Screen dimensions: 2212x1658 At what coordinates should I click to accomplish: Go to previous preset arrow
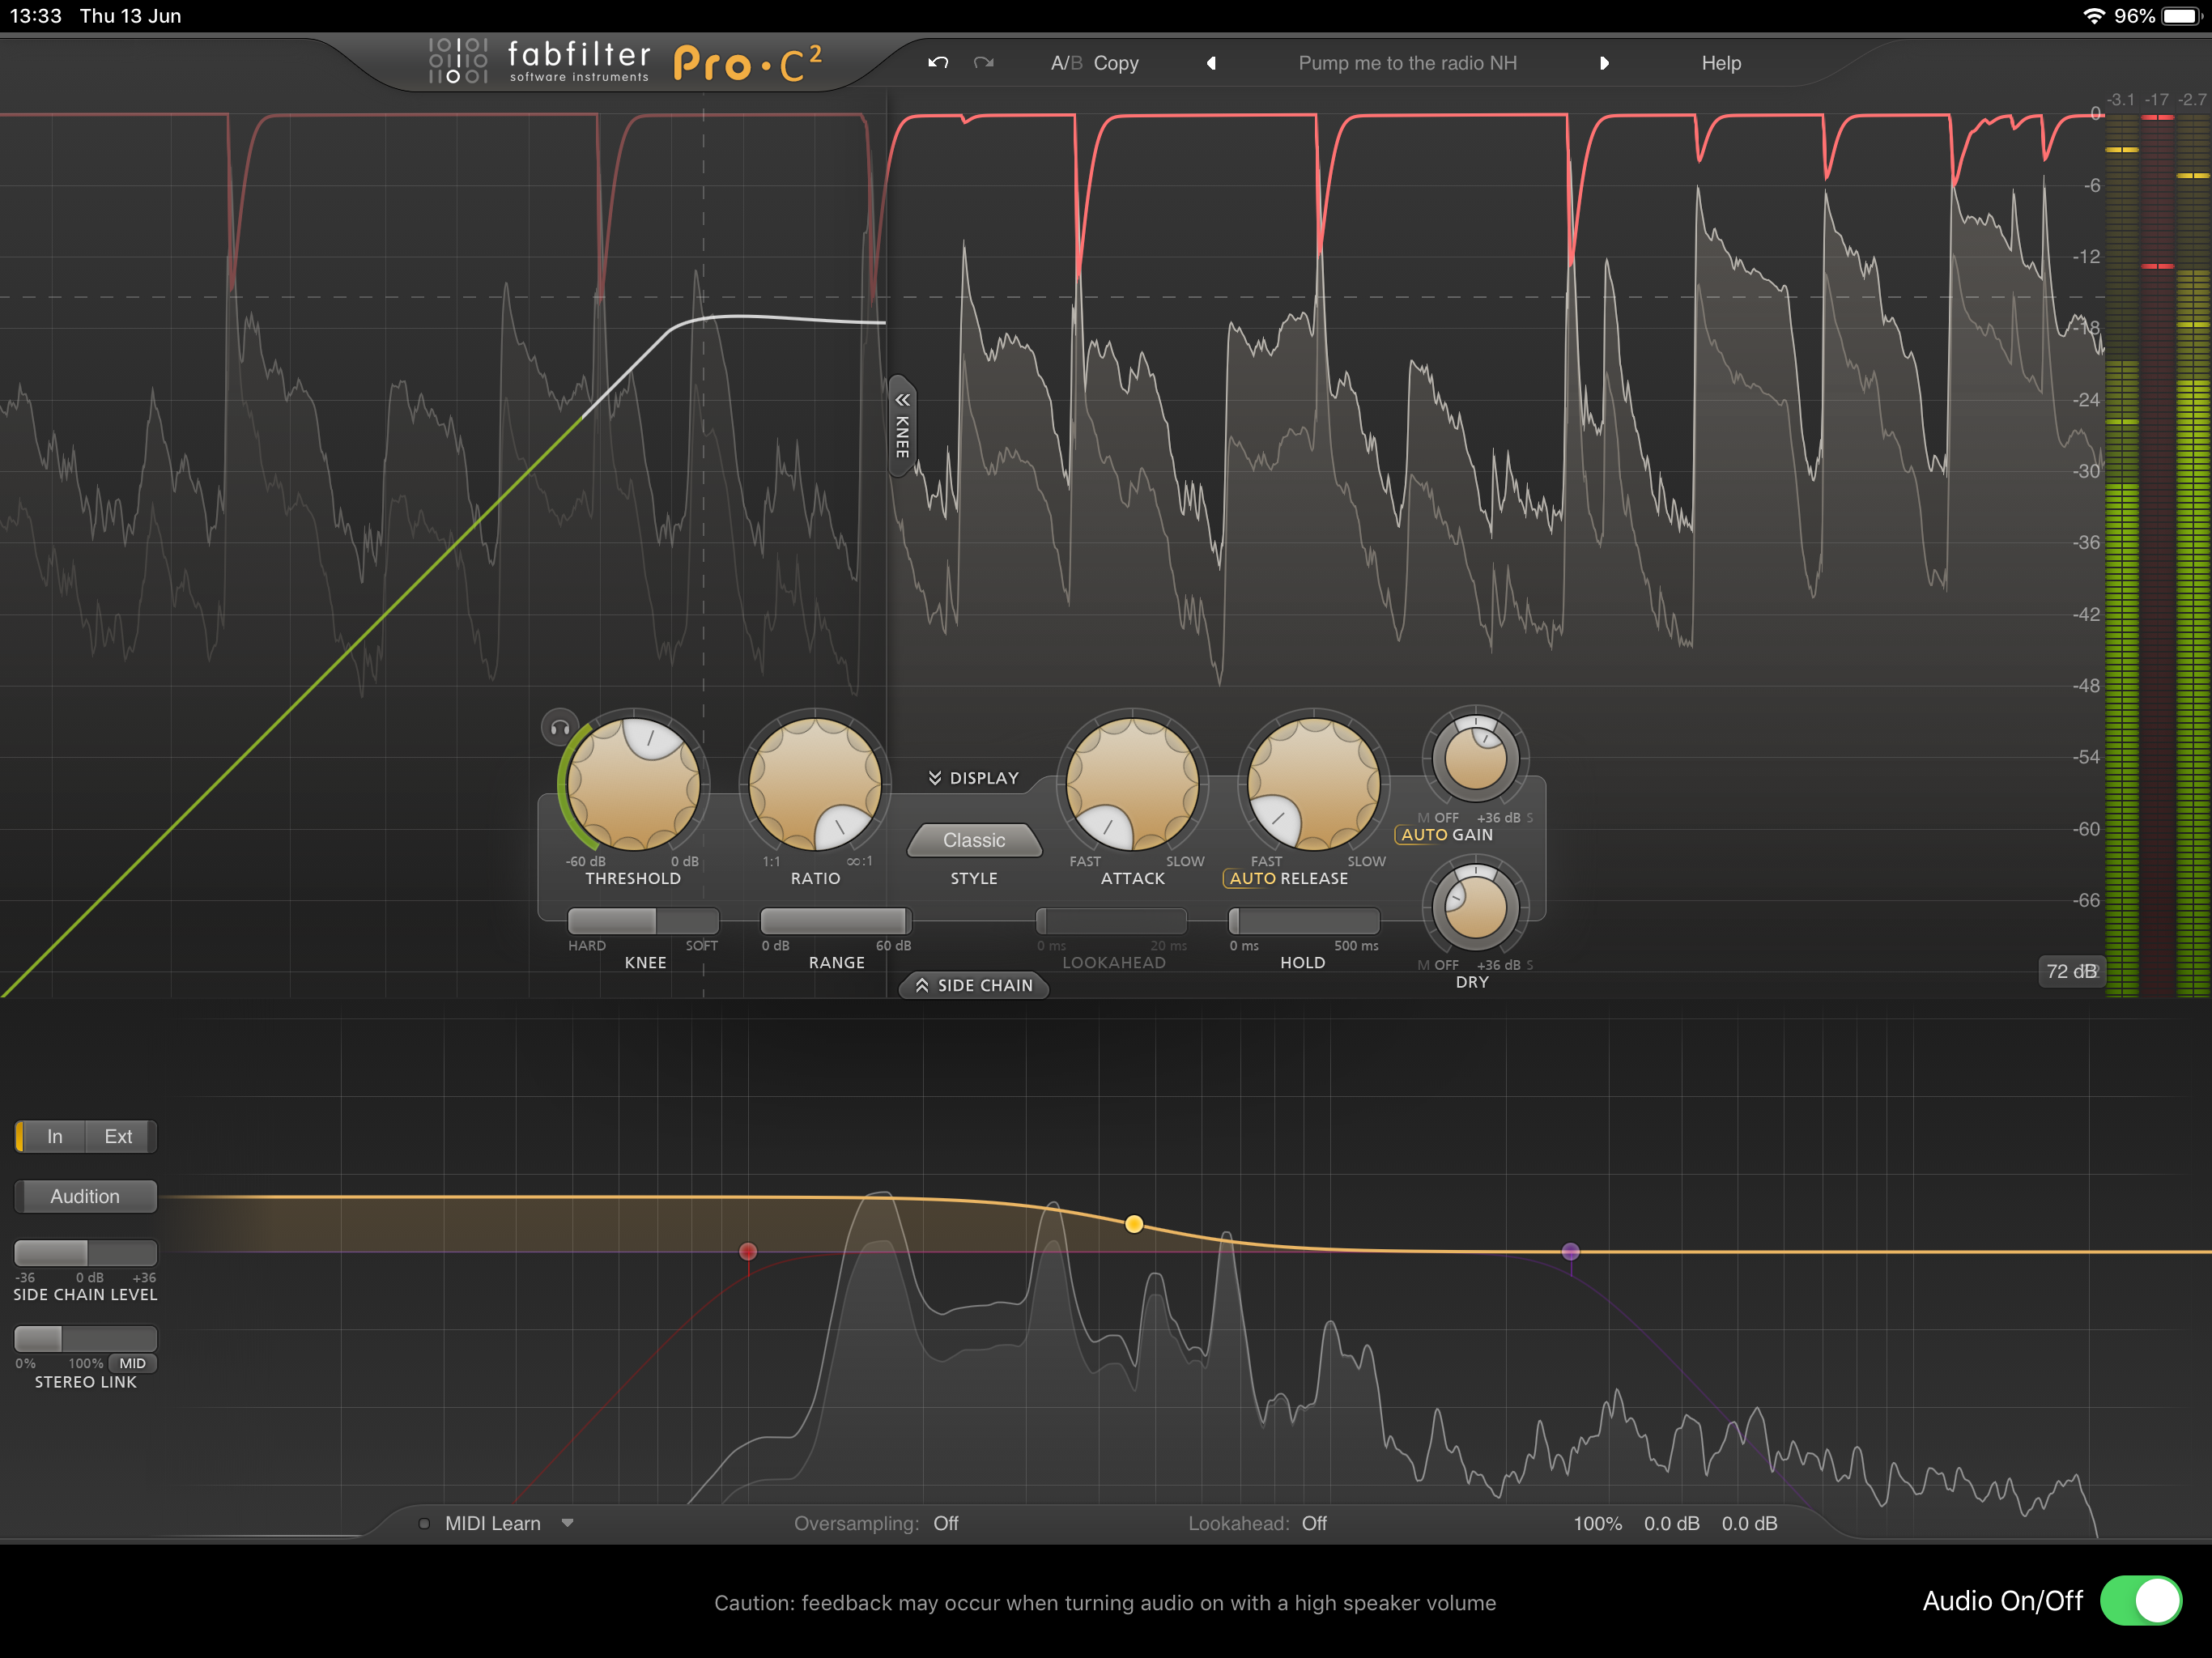point(1211,63)
